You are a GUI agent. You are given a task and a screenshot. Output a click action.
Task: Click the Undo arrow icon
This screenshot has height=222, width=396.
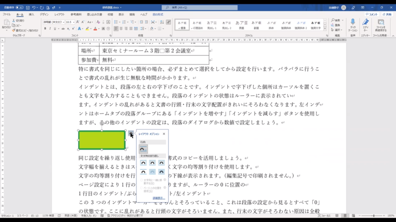tap(34, 8)
